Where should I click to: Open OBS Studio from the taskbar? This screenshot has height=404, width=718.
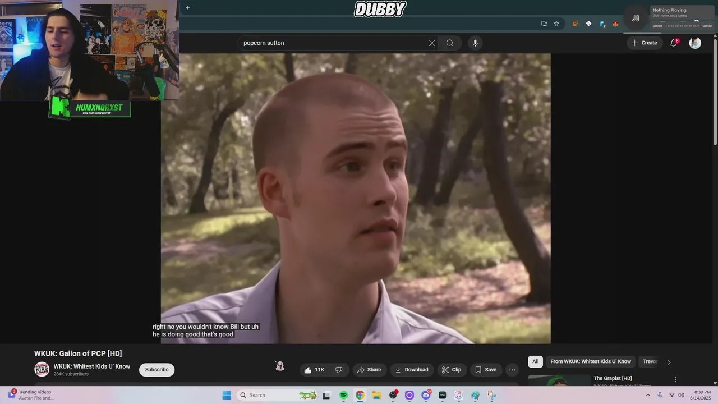pos(393,395)
